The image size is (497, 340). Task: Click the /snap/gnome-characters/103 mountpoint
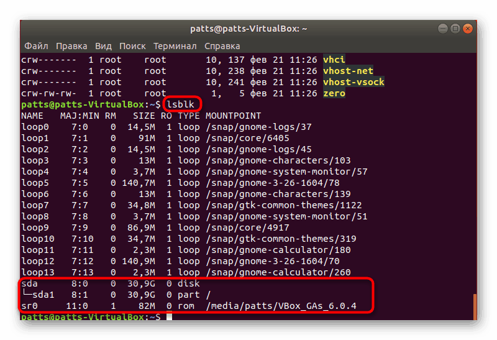(x=278, y=160)
